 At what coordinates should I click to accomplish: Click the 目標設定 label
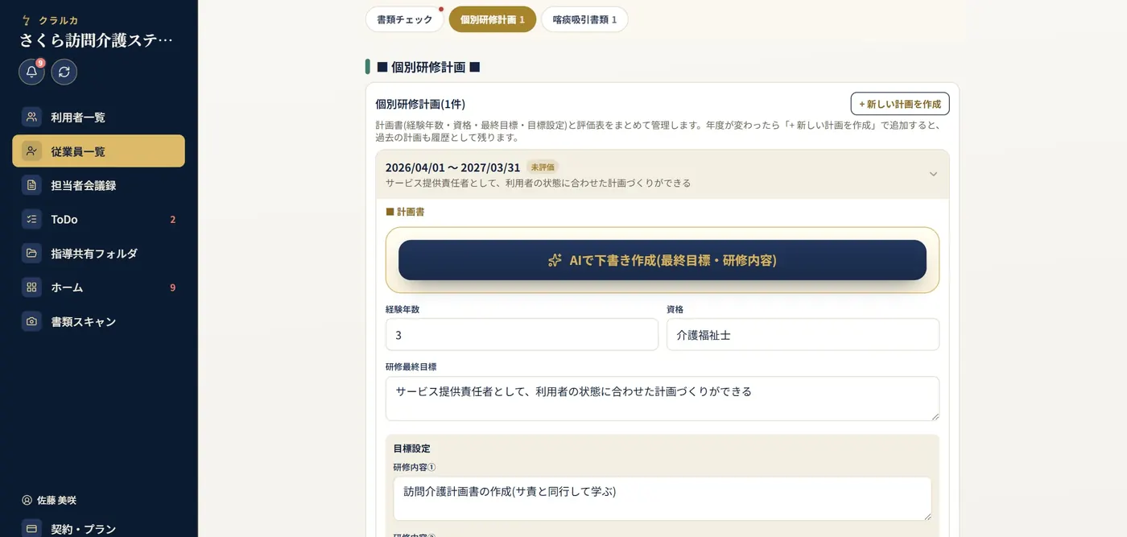[411, 448]
